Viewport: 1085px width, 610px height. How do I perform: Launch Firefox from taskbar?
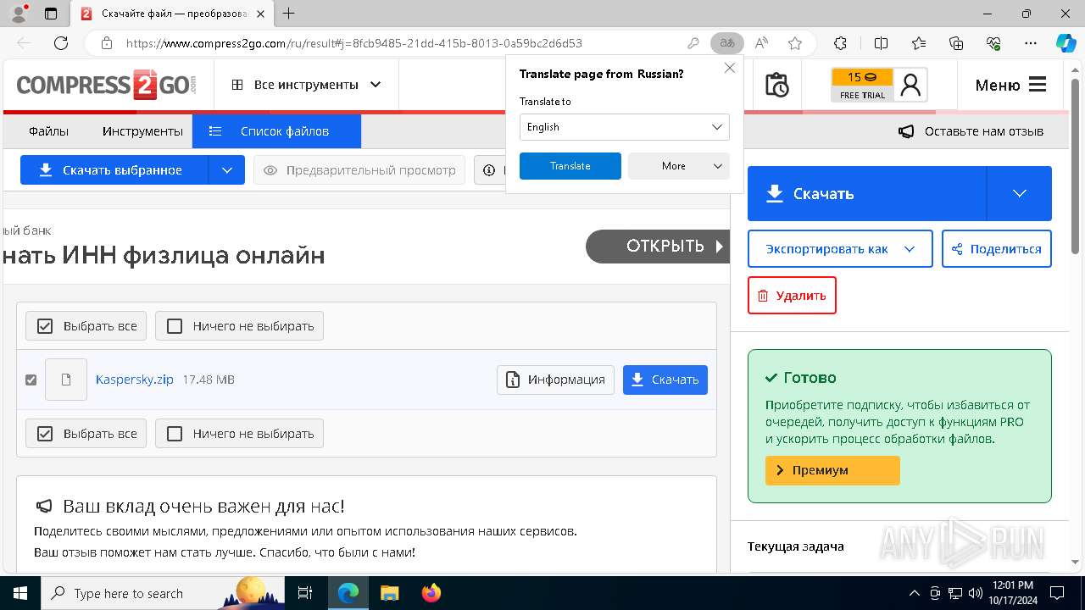(x=431, y=593)
